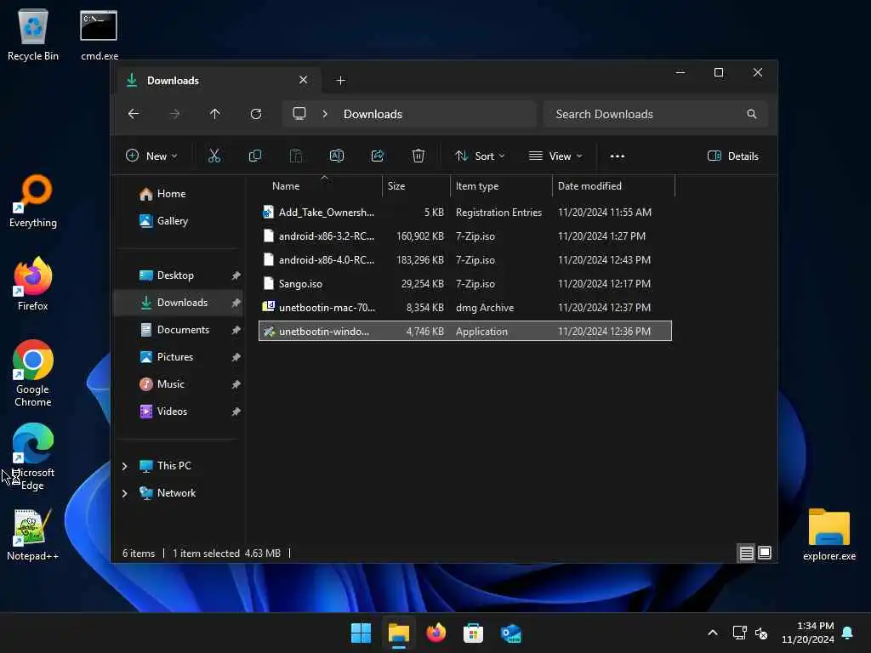Sort by the Name column header

[321, 186]
